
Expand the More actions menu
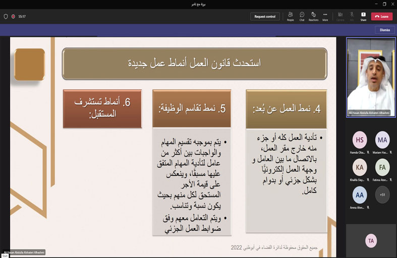coord(325,16)
